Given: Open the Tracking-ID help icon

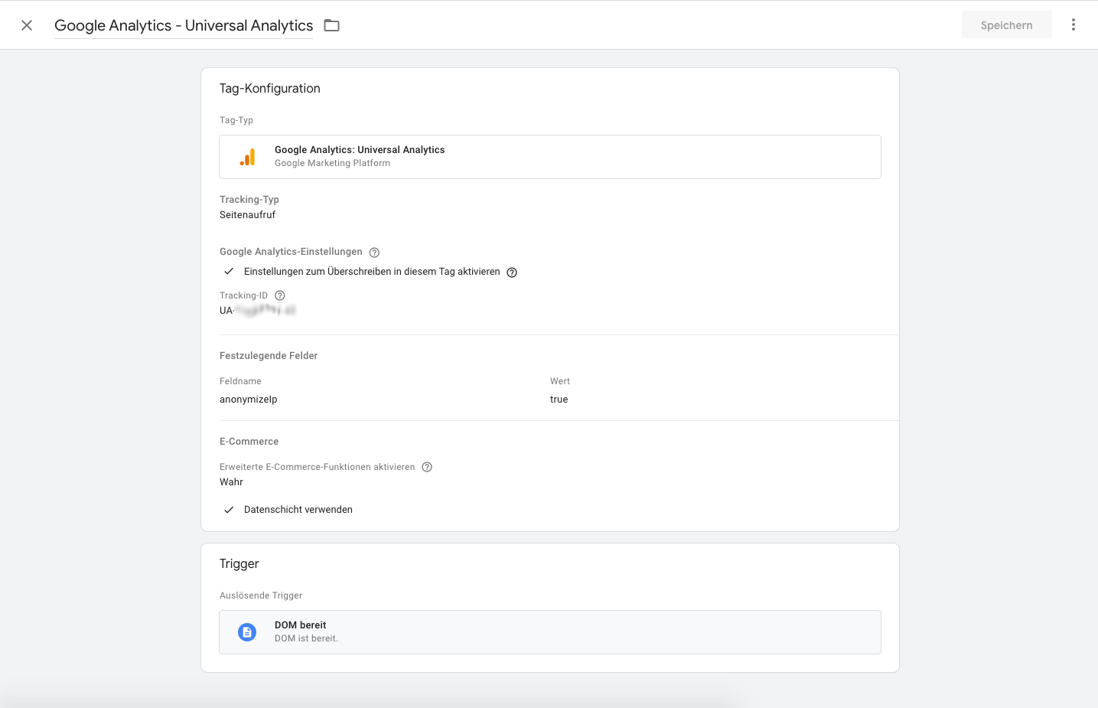Looking at the screenshot, I should tap(280, 295).
